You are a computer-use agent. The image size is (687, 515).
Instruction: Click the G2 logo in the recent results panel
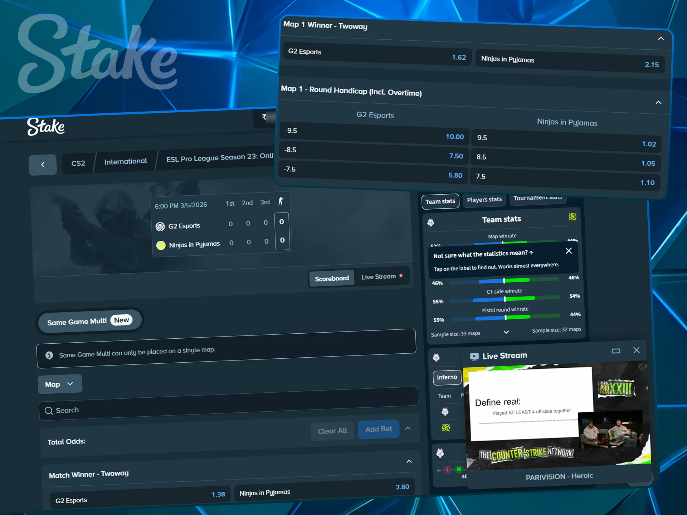point(440,453)
